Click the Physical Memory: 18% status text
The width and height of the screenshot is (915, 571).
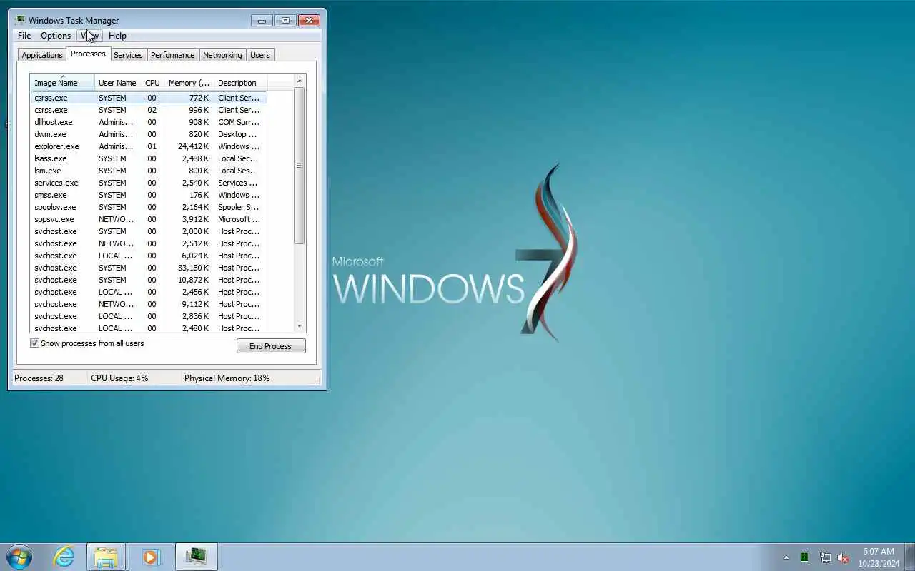(x=227, y=378)
